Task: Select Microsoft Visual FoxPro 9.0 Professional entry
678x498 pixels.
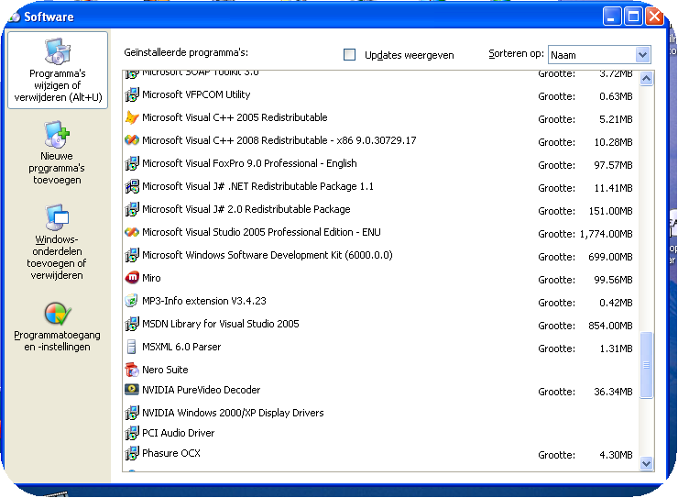Action: coord(380,163)
